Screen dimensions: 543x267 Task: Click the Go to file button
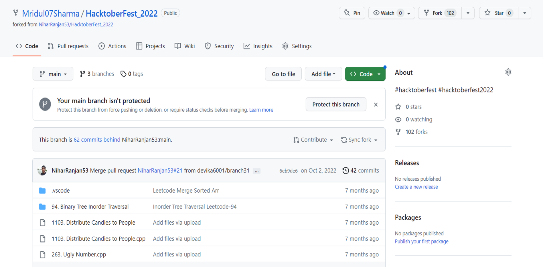coord(283,74)
